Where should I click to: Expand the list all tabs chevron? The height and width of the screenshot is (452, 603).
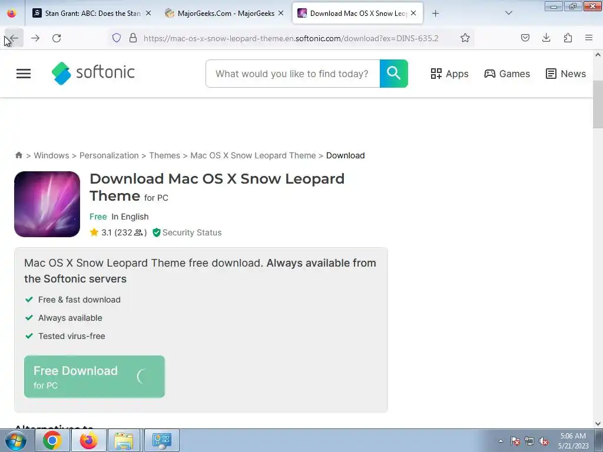tap(508, 13)
